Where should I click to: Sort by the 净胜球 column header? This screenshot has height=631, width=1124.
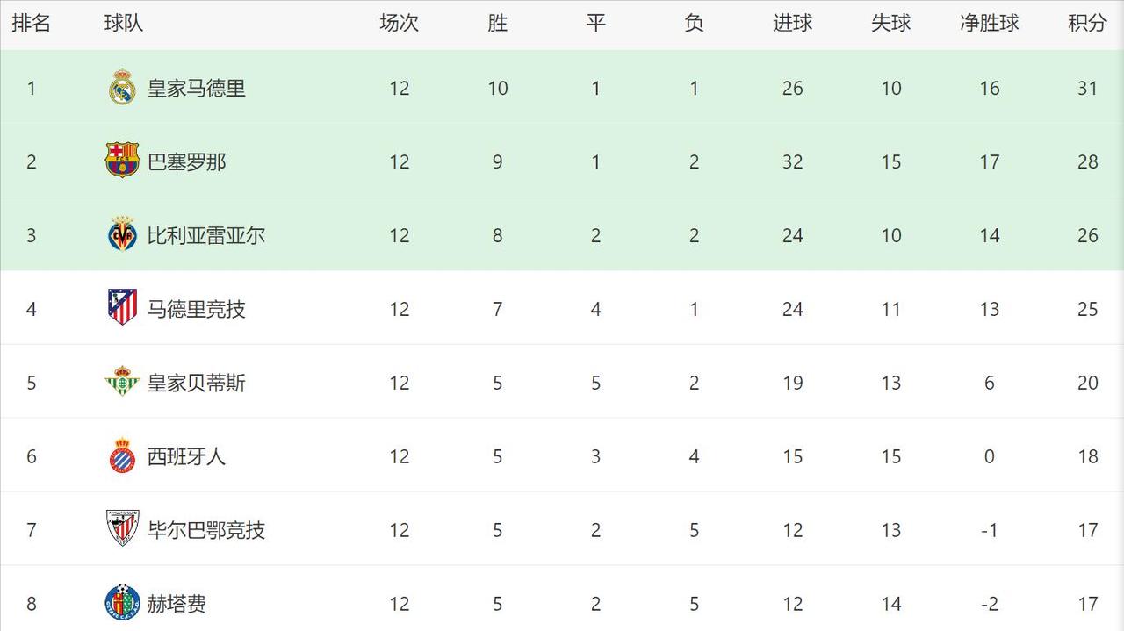(990, 24)
